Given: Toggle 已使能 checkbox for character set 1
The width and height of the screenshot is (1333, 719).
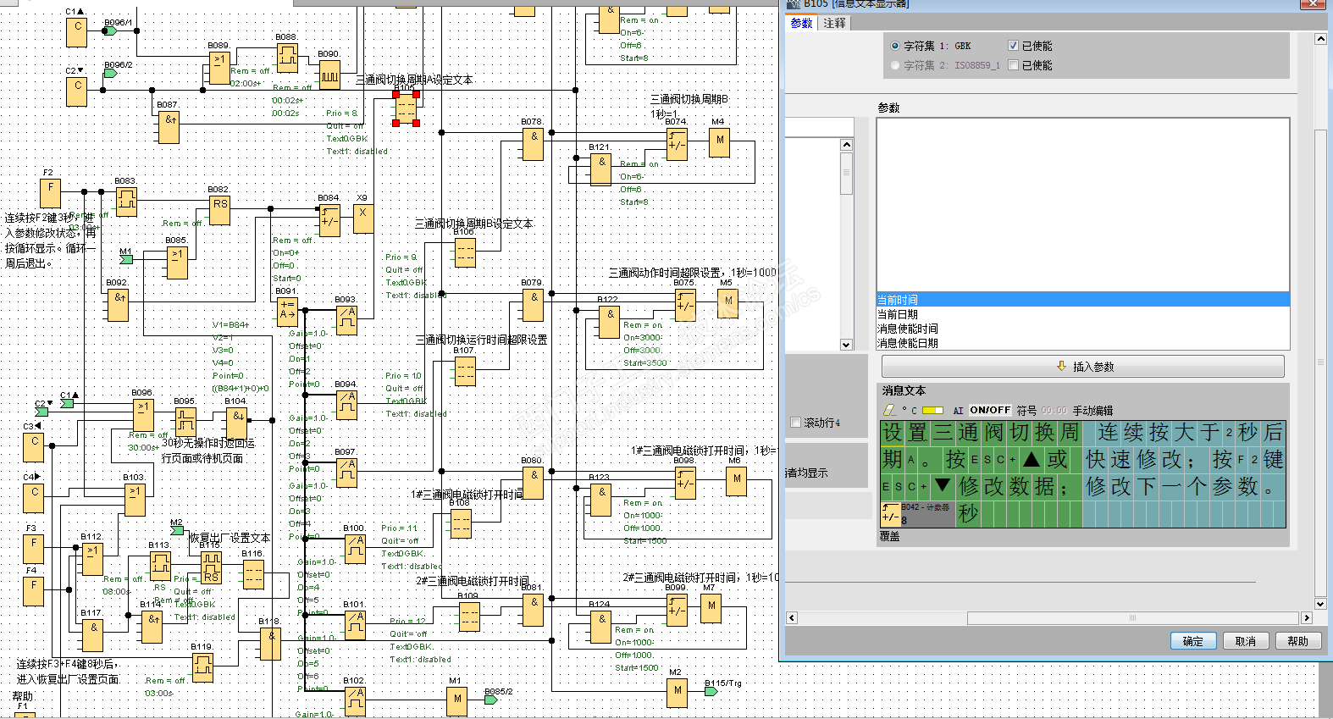Looking at the screenshot, I should [1013, 46].
